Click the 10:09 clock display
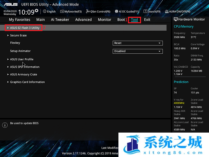 [26, 12]
